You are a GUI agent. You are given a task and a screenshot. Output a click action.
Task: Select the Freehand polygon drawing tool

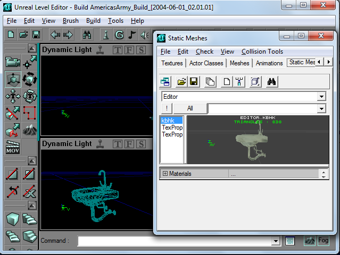[30, 113]
